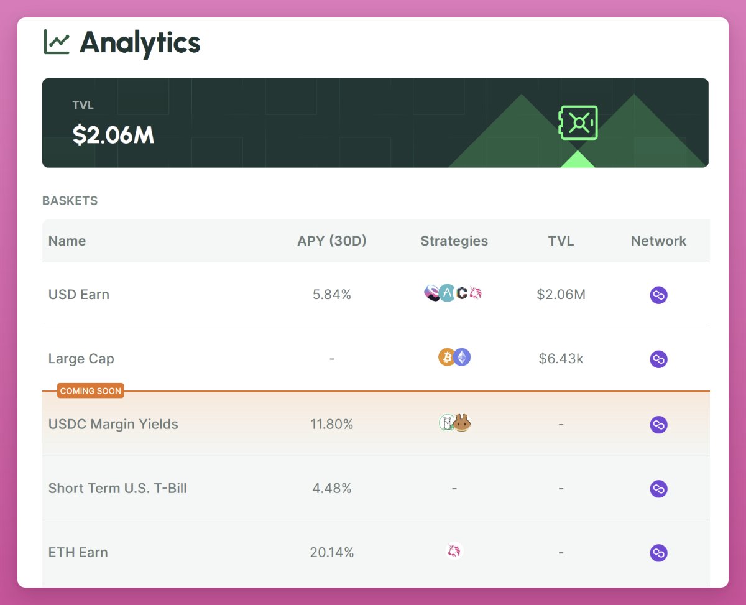The height and width of the screenshot is (605, 746).
Task: Select the Polygon network icon for Large Cap
Action: click(658, 359)
